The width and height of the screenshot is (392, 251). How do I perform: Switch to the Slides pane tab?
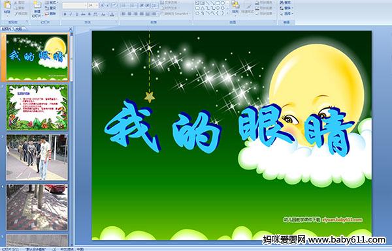click(x=7, y=29)
